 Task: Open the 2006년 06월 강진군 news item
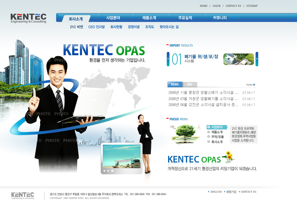click(203, 105)
